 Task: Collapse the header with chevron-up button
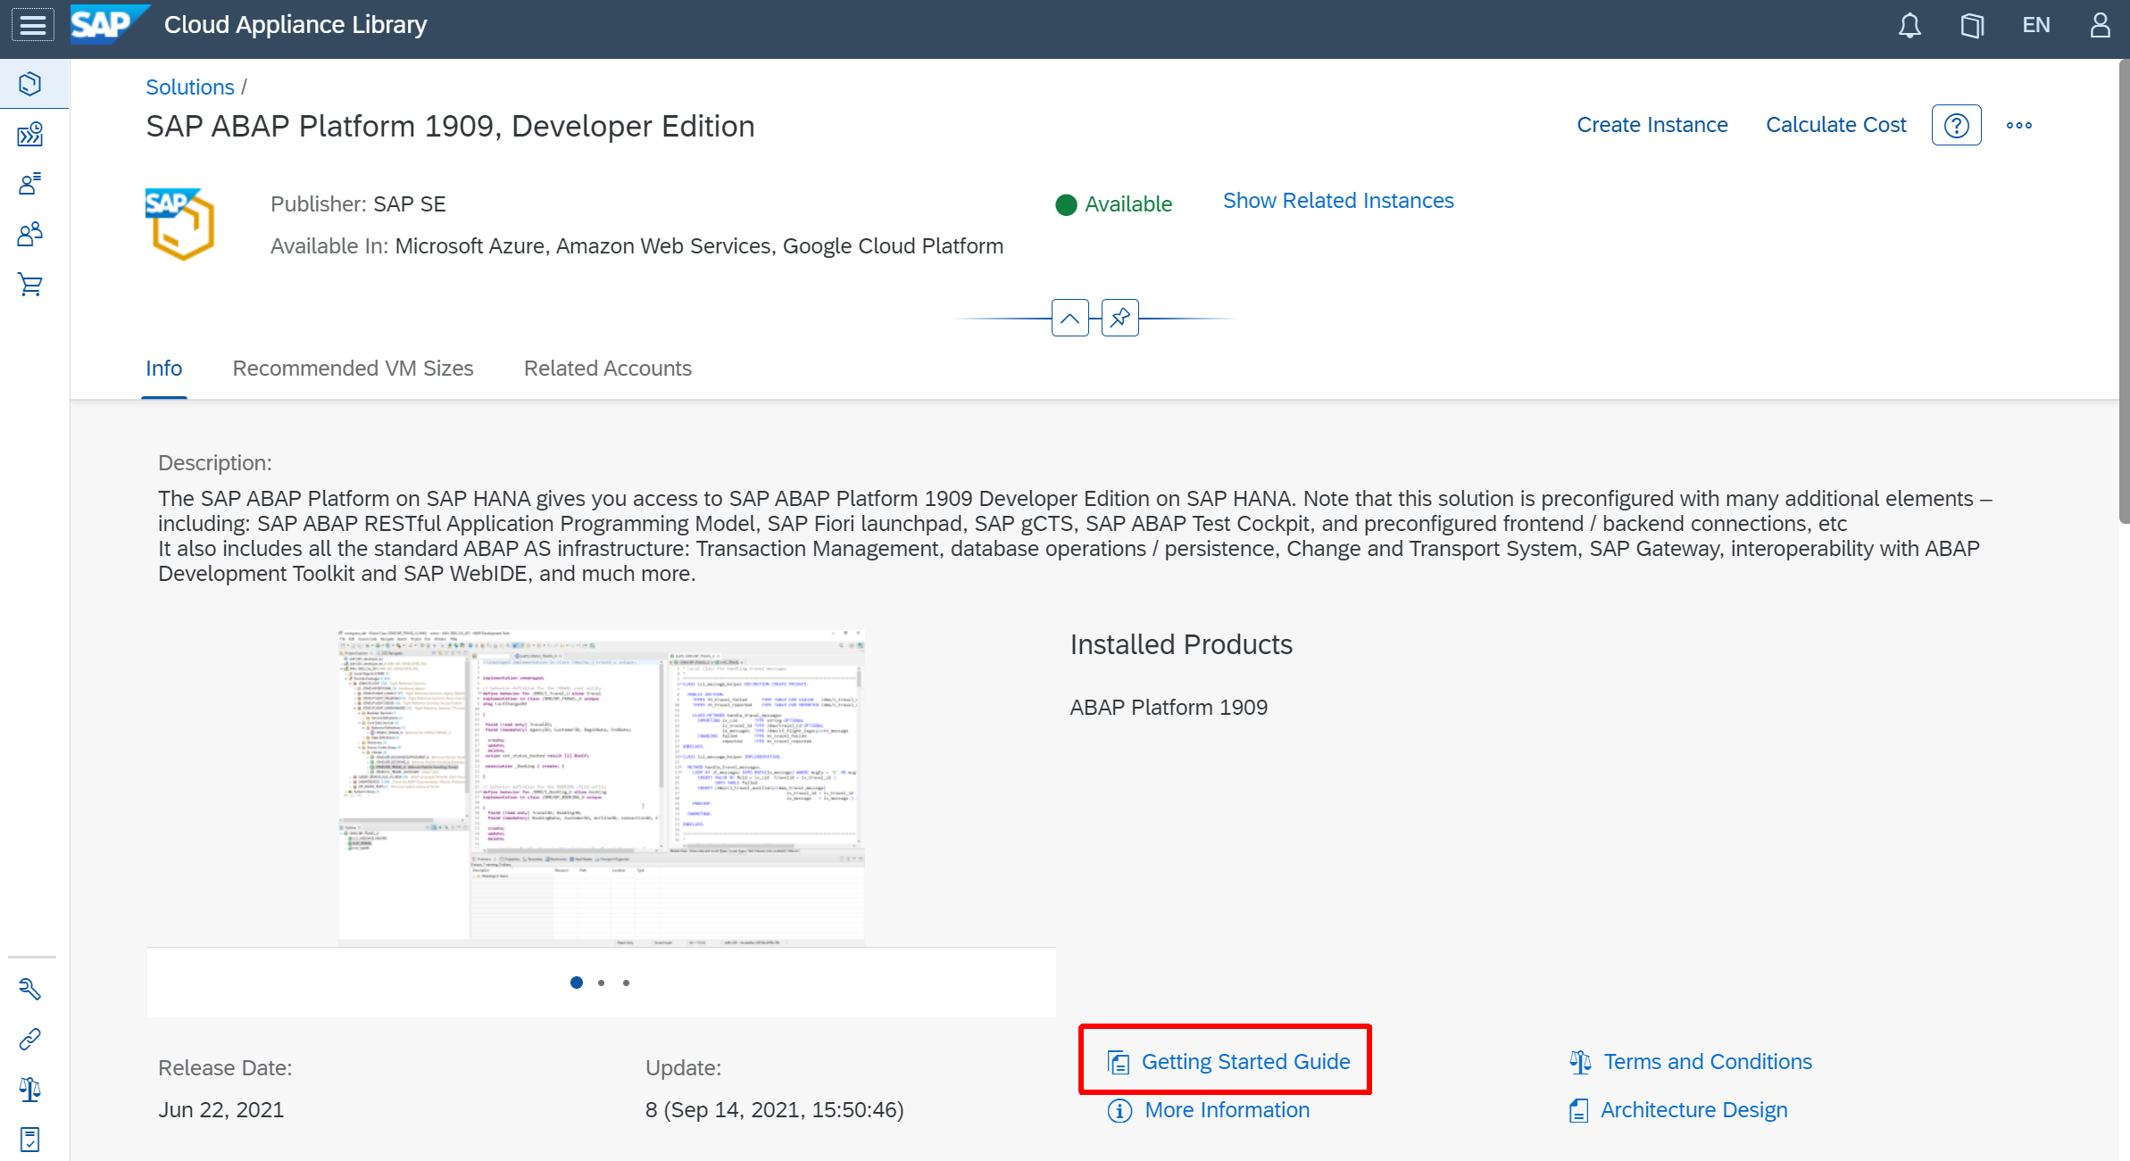(1069, 318)
